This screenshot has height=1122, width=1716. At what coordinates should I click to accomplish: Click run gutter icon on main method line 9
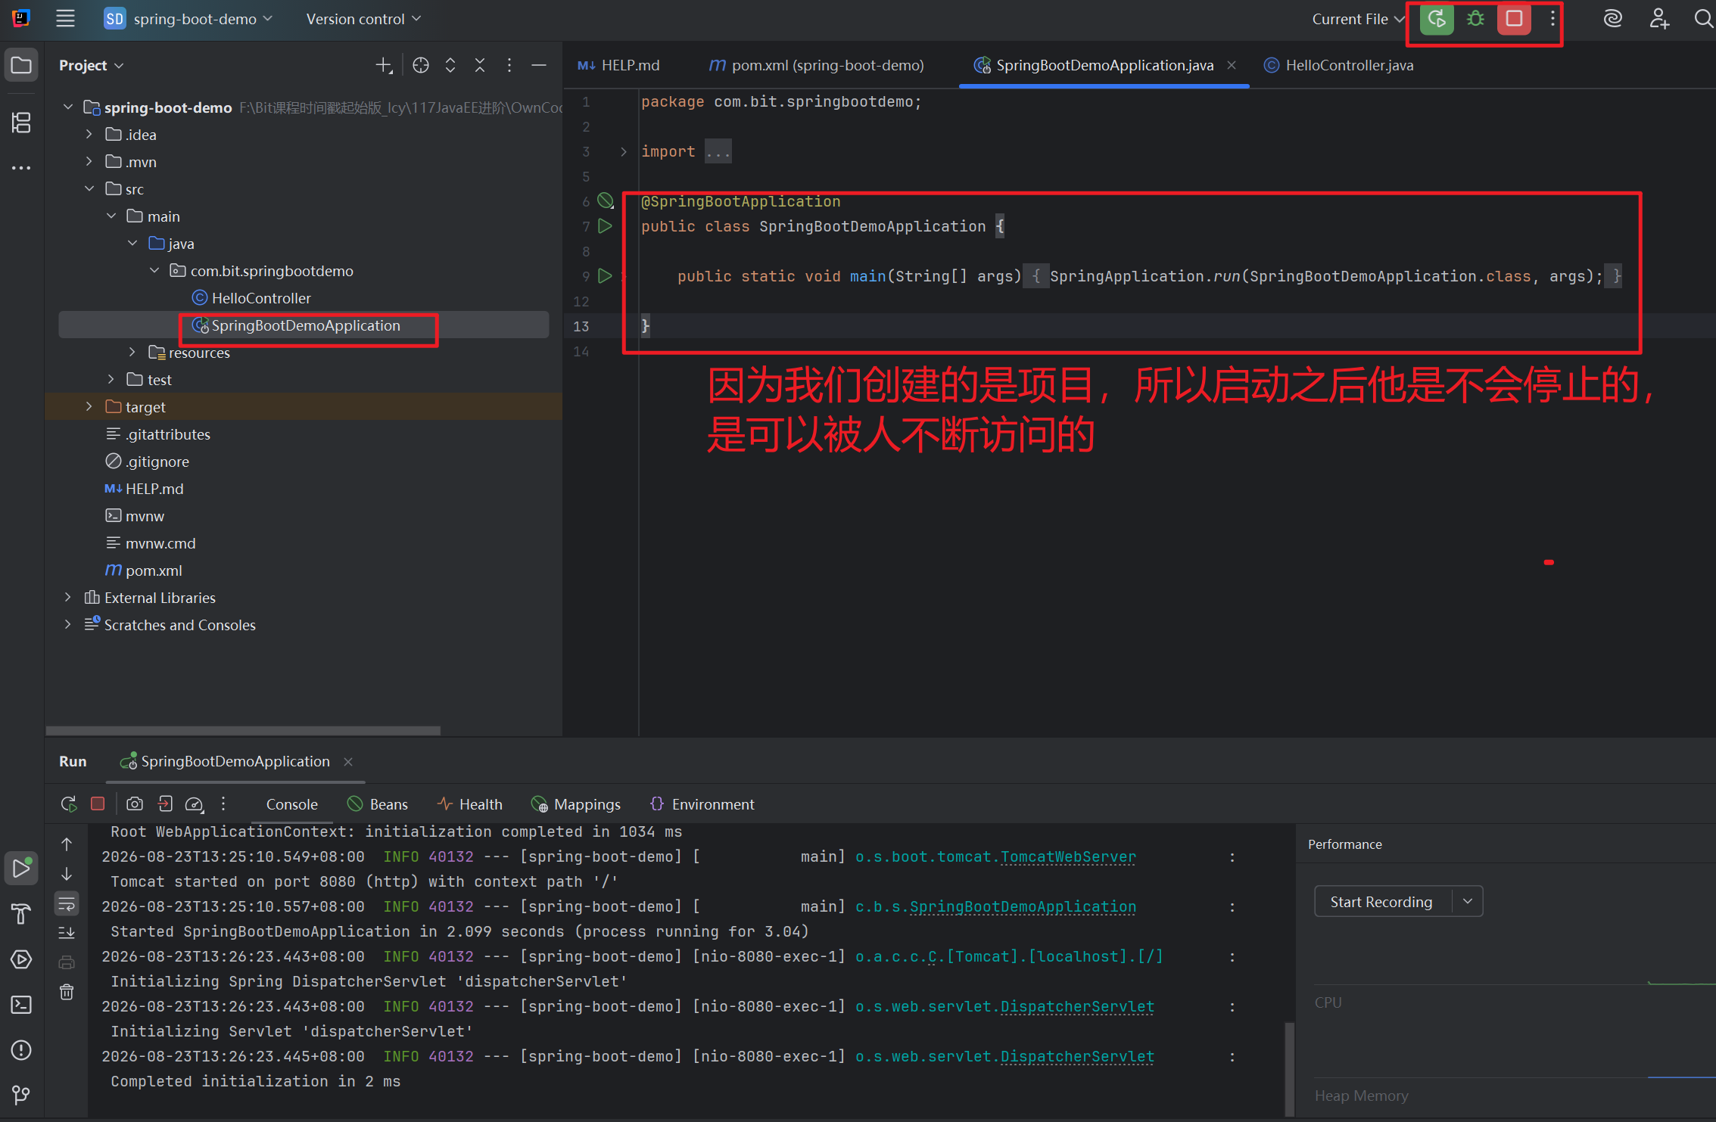coord(605,275)
